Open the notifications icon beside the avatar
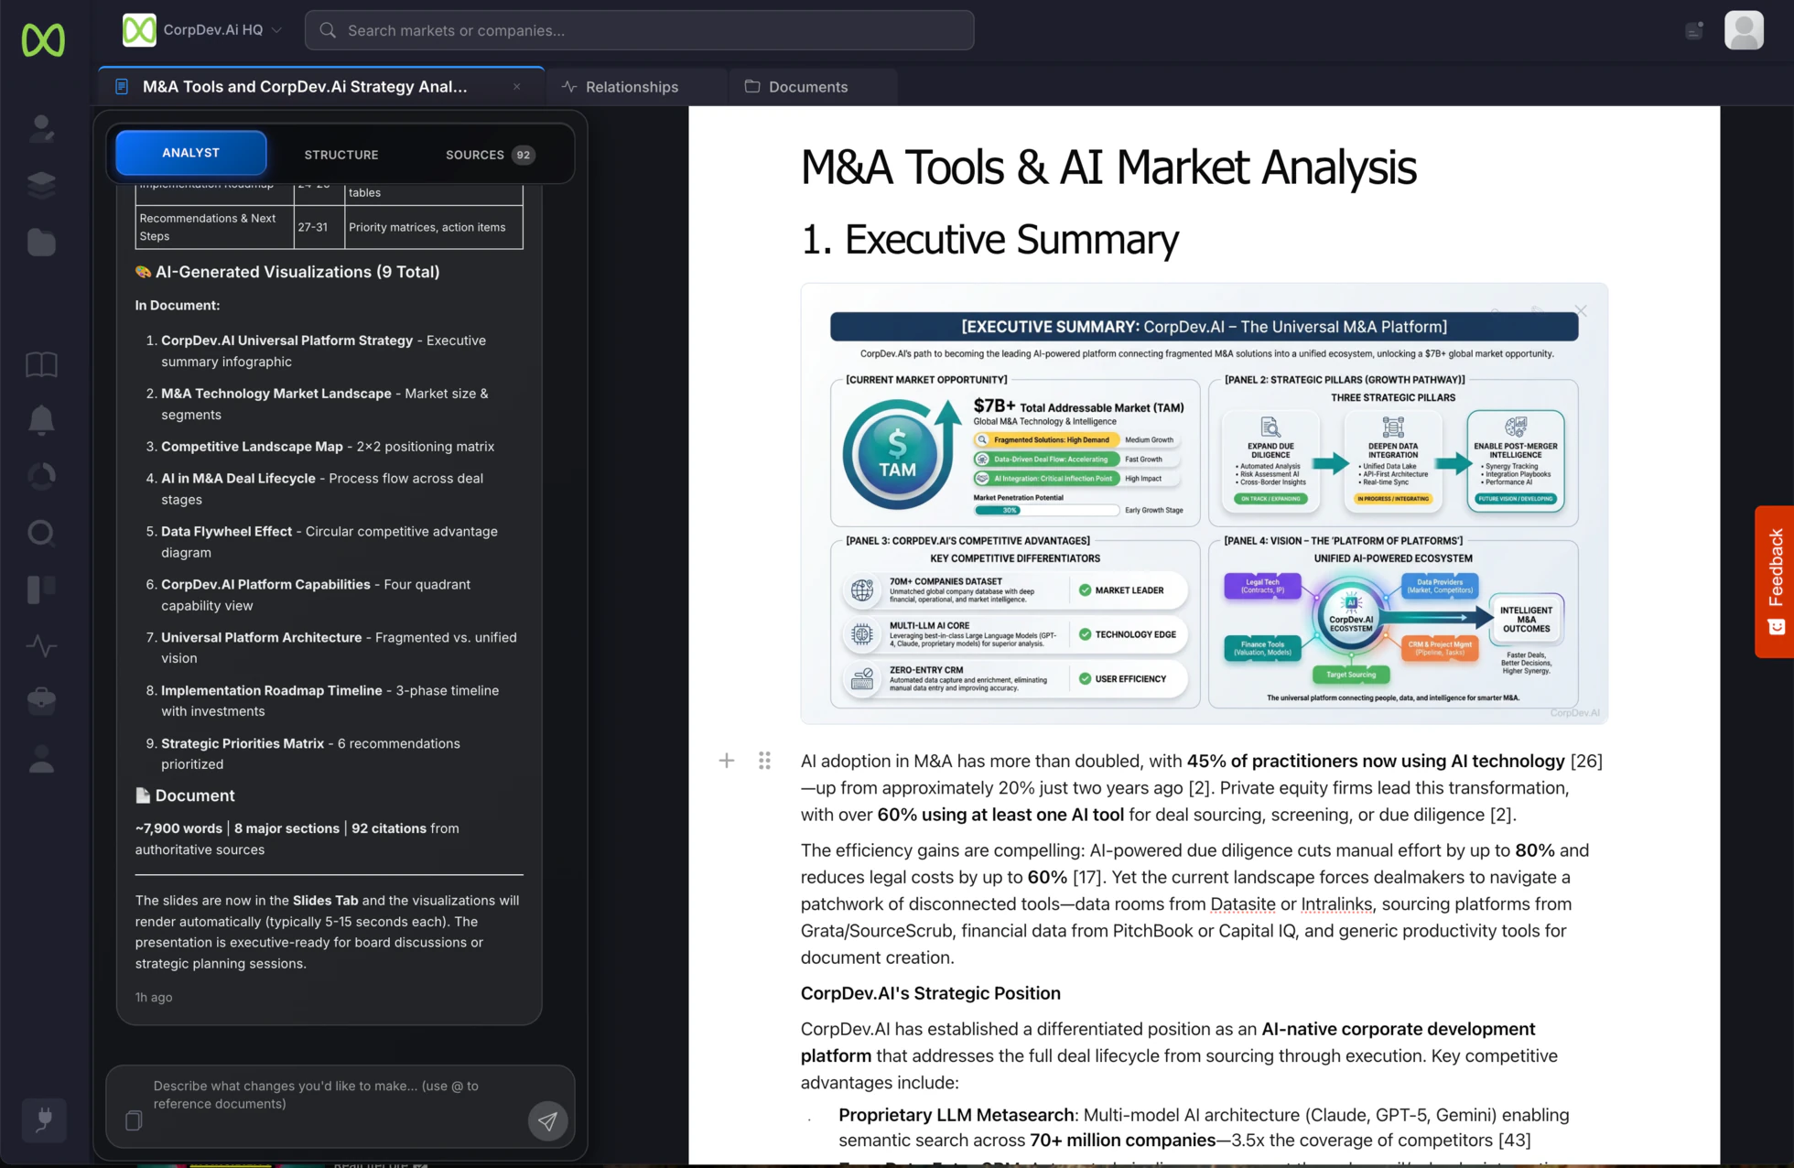Screen dimensions: 1794x1168 [1694, 30]
